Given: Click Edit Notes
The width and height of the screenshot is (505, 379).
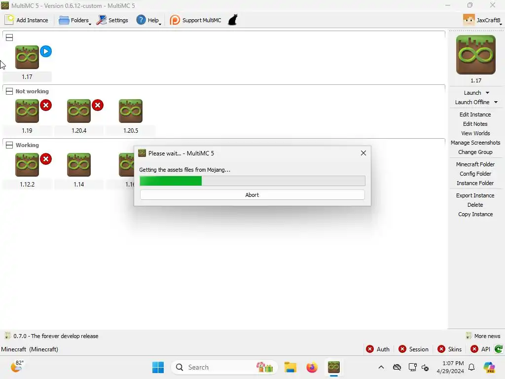Looking at the screenshot, I should (x=475, y=124).
